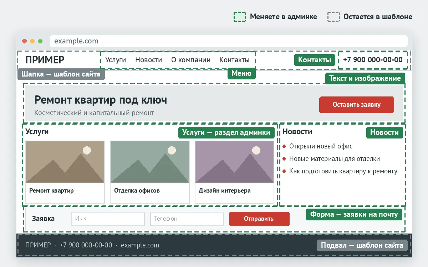Open news item Как подготовить квартиру к ремонту
The image size is (428, 267).
click(343, 171)
